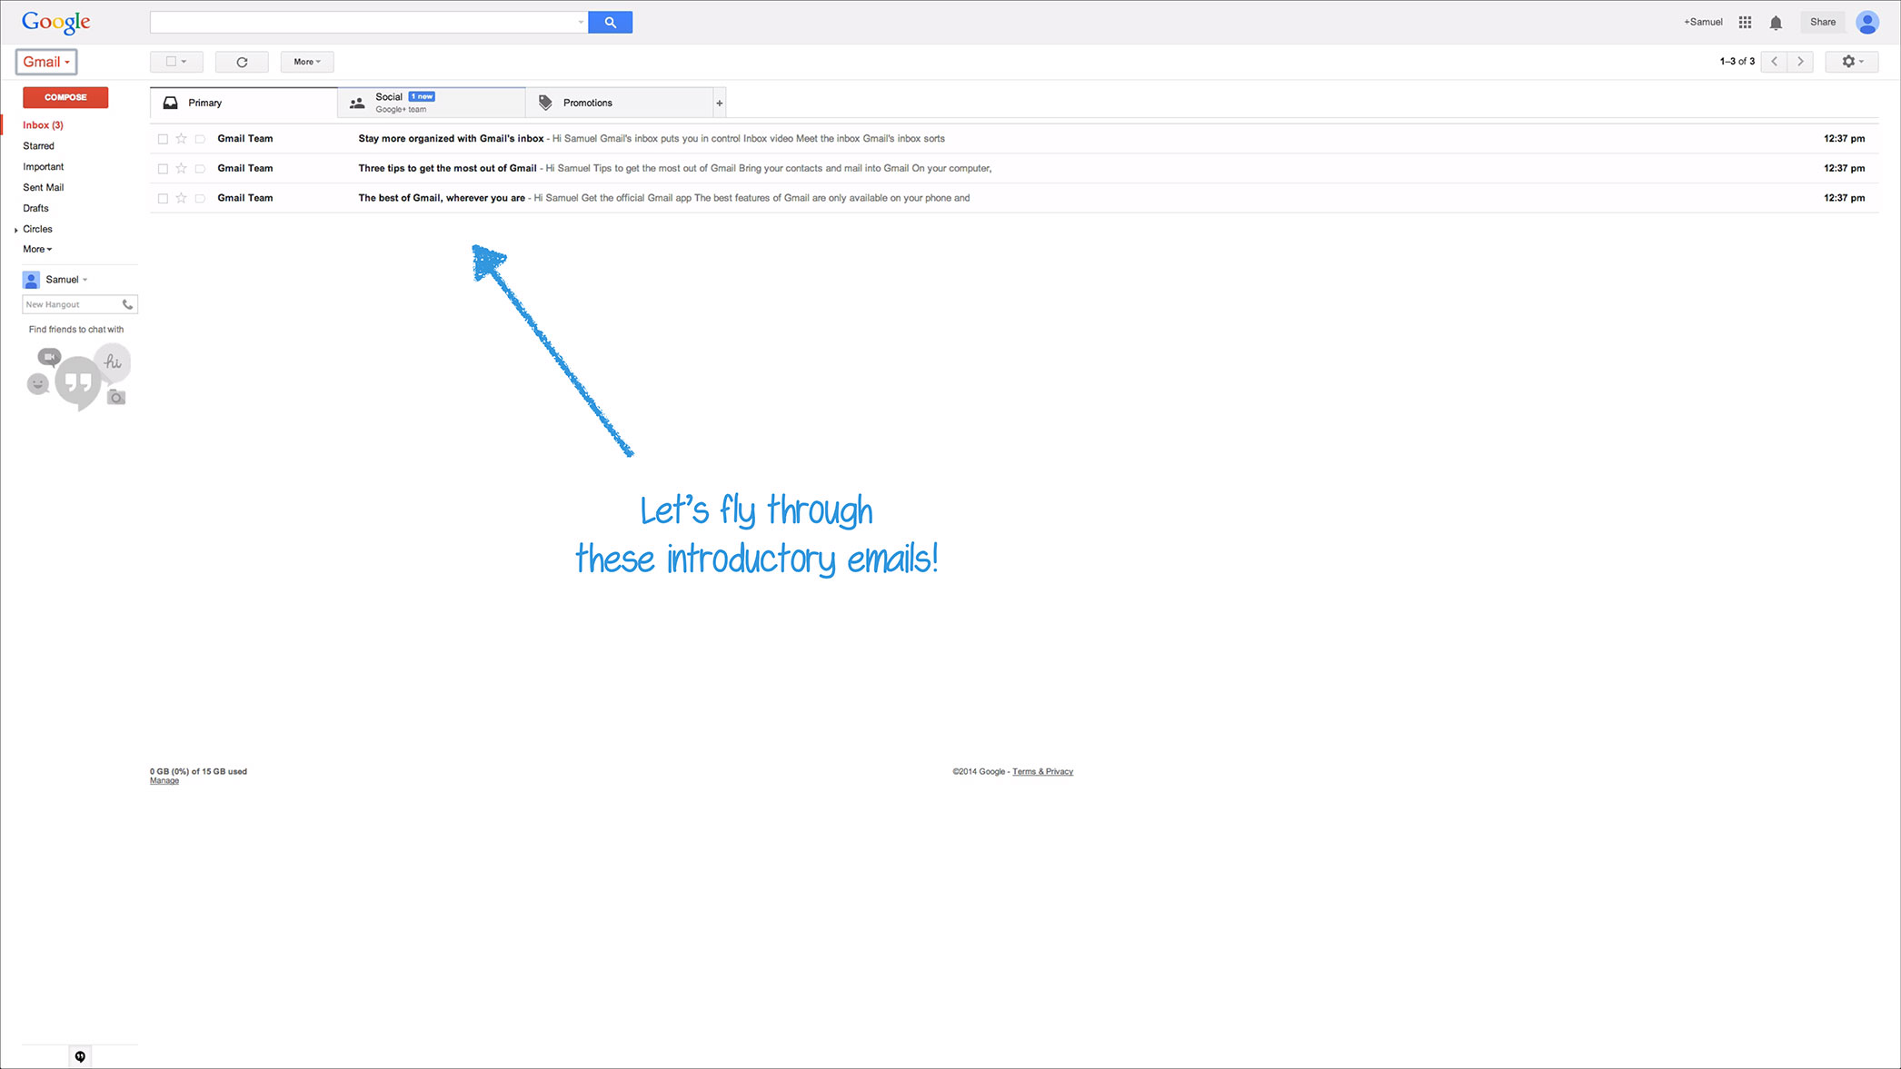This screenshot has width=1901, height=1069.
Task: Select the "Stay more organized" email checkbox
Action: 163,139
